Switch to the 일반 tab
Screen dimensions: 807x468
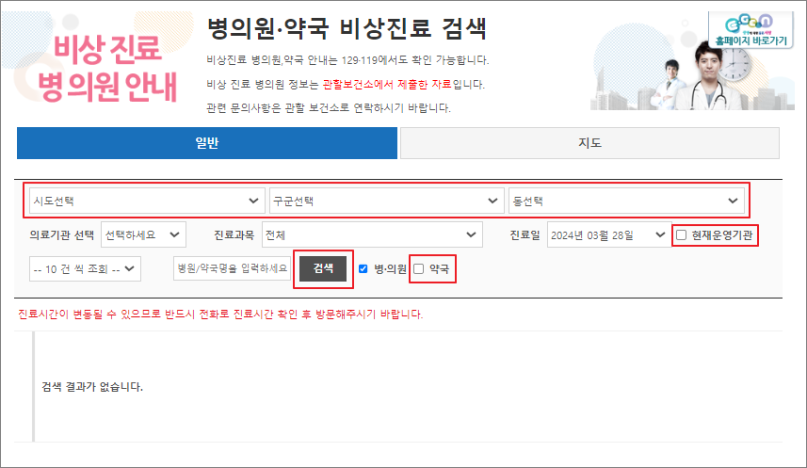[x=207, y=143]
